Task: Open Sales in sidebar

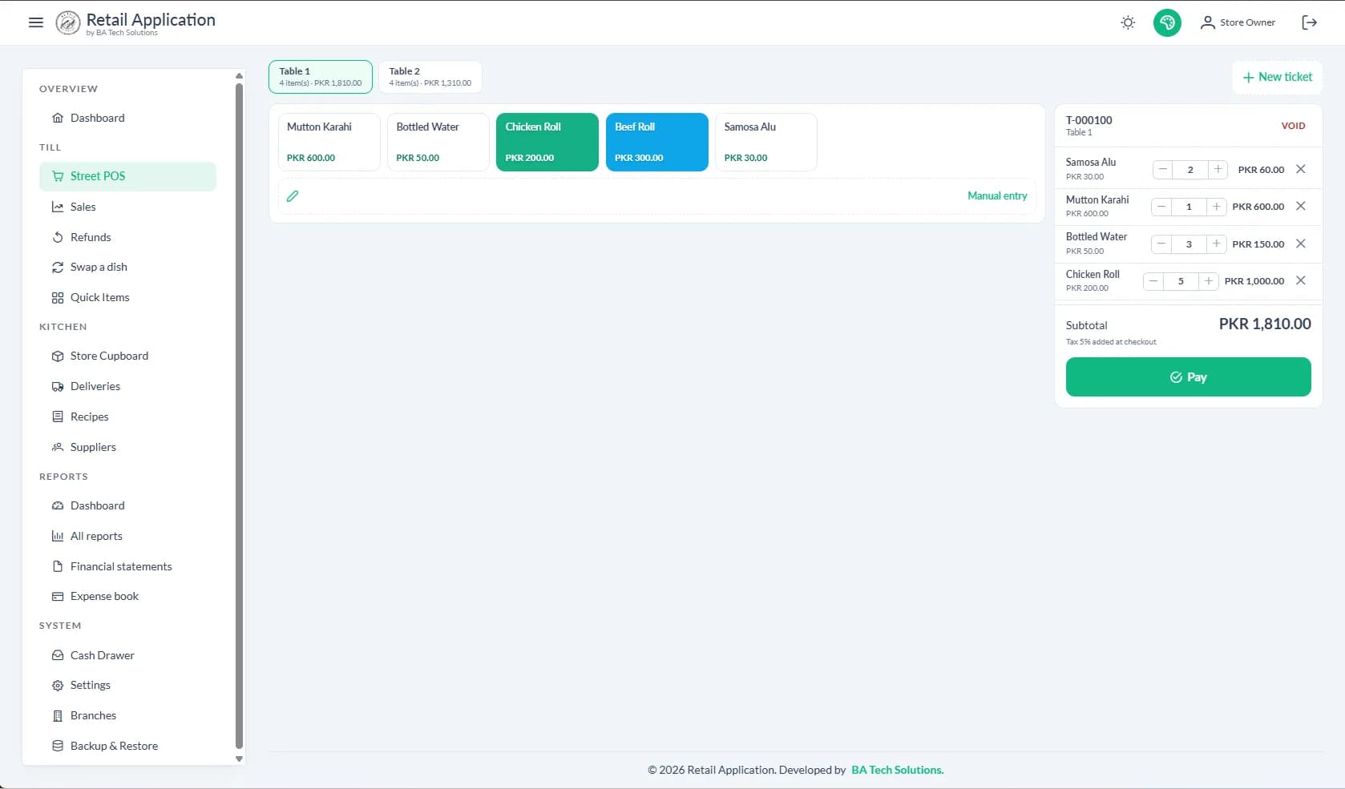Action: [127, 207]
